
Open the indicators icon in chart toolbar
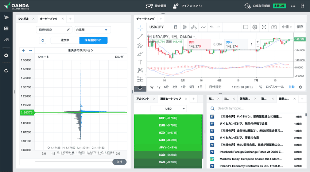point(203,27)
